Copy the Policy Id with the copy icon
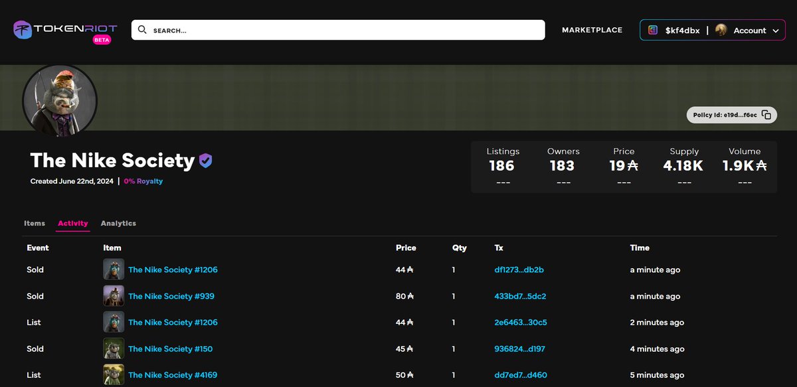This screenshot has height=387, width=797. click(766, 115)
